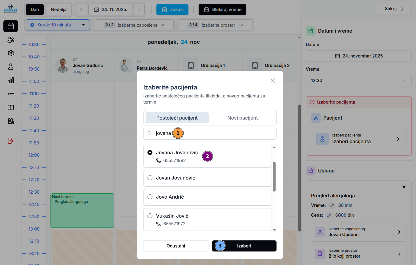The image size is (416, 265).
Task: Click the patient list scrollbar thumb
Action: coord(274,176)
